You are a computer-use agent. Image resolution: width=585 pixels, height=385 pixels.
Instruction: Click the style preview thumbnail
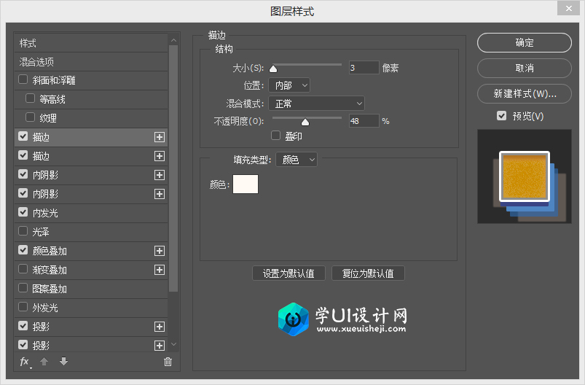point(525,176)
